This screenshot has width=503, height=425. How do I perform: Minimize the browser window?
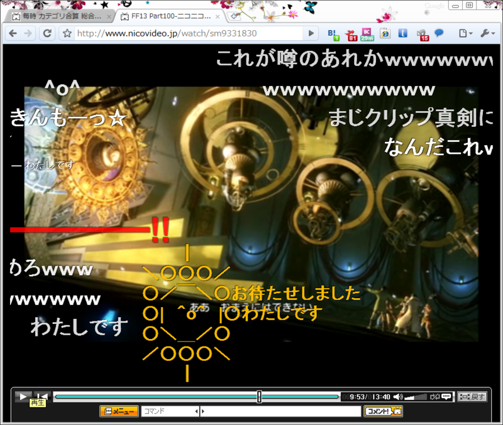[455, 6]
